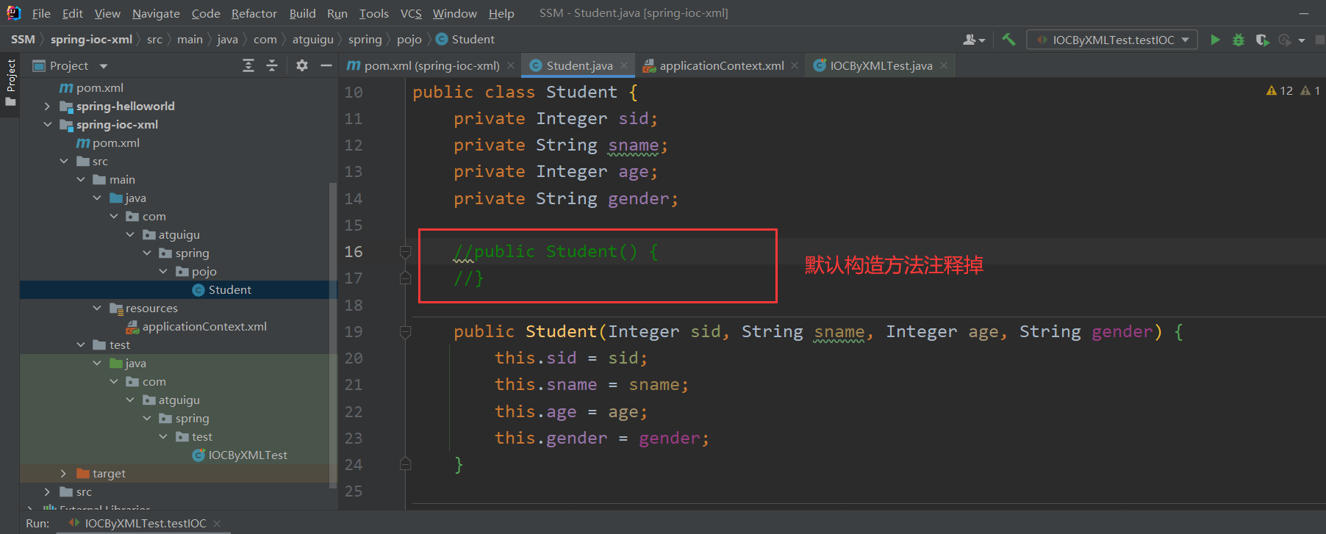
Task: Close the IOCByXMLTest.testIOC run tab
Action: click(x=217, y=524)
